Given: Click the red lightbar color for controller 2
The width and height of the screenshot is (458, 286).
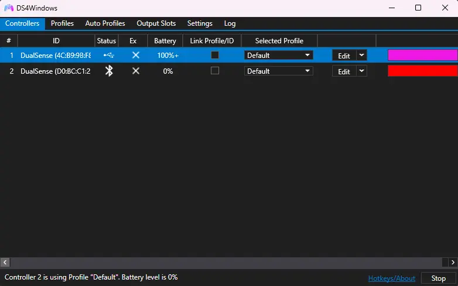Looking at the screenshot, I should 422,71.
